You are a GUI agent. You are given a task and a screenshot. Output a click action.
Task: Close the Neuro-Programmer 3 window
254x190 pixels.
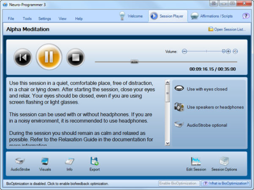[245, 3]
